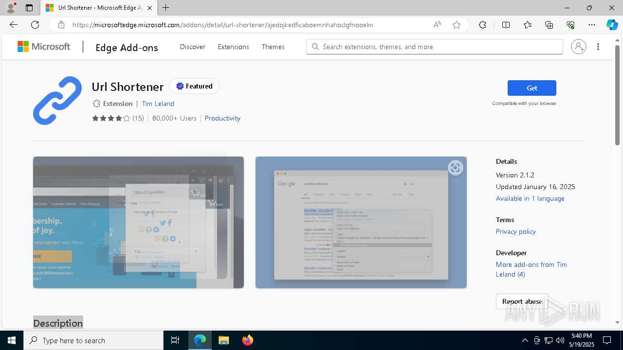Open the add-ons page more options
Viewport: 623px width, 350px height.
click(598, 47)
